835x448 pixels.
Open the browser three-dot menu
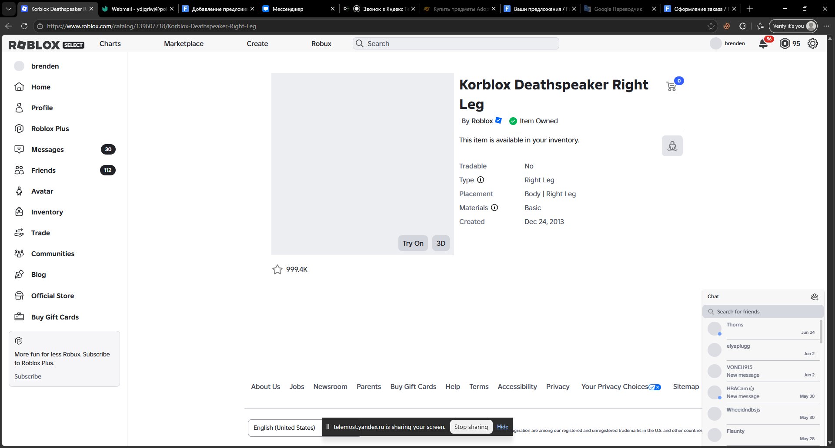(826, 26)
